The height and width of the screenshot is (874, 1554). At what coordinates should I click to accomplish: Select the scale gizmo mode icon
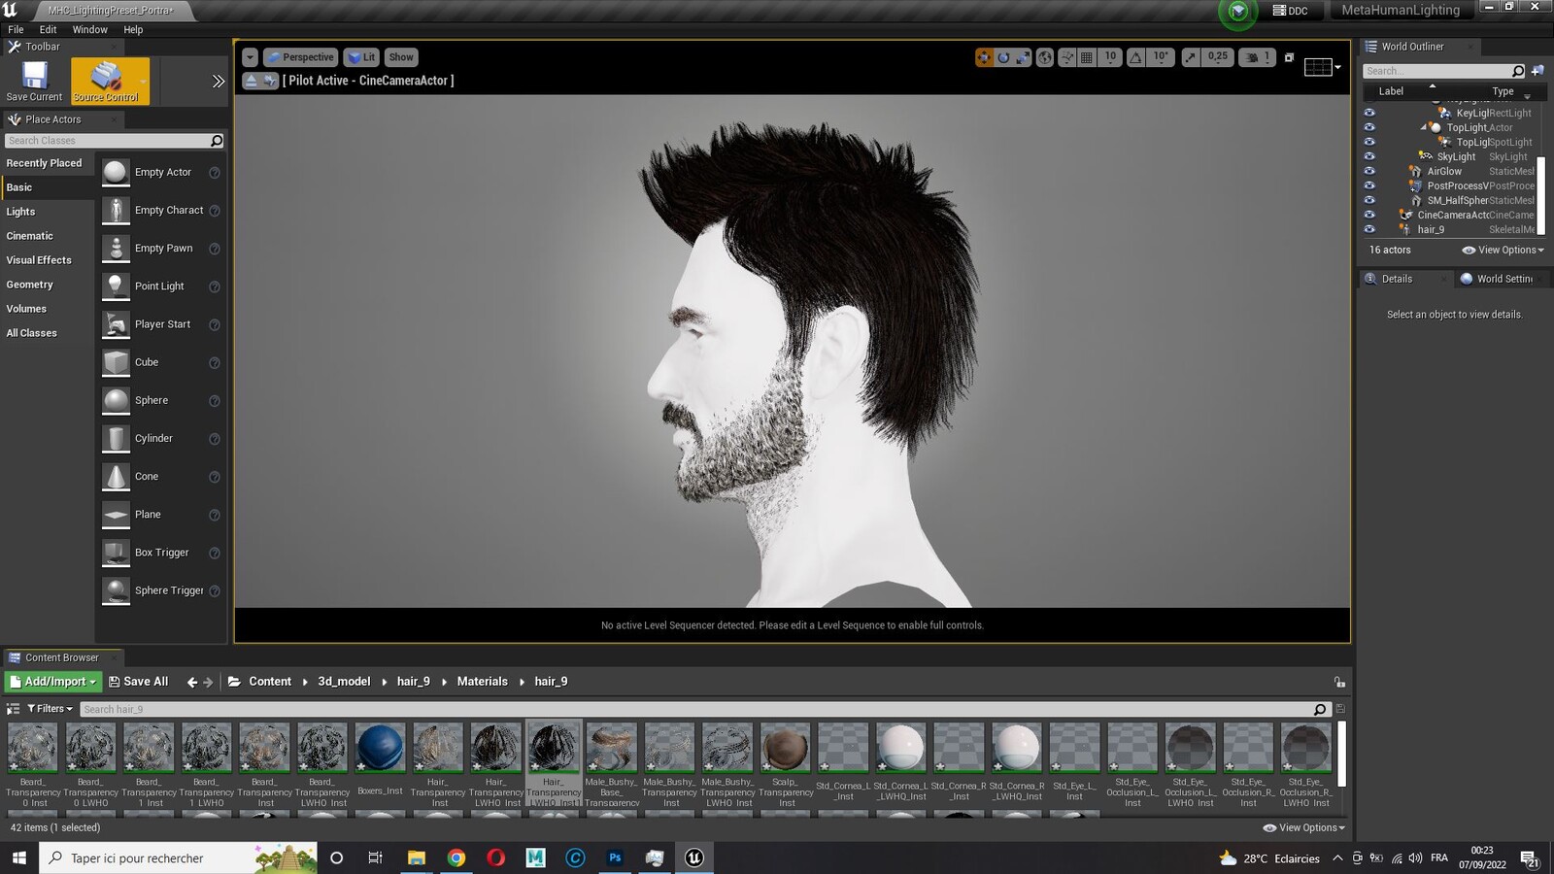click(1023, 57)
